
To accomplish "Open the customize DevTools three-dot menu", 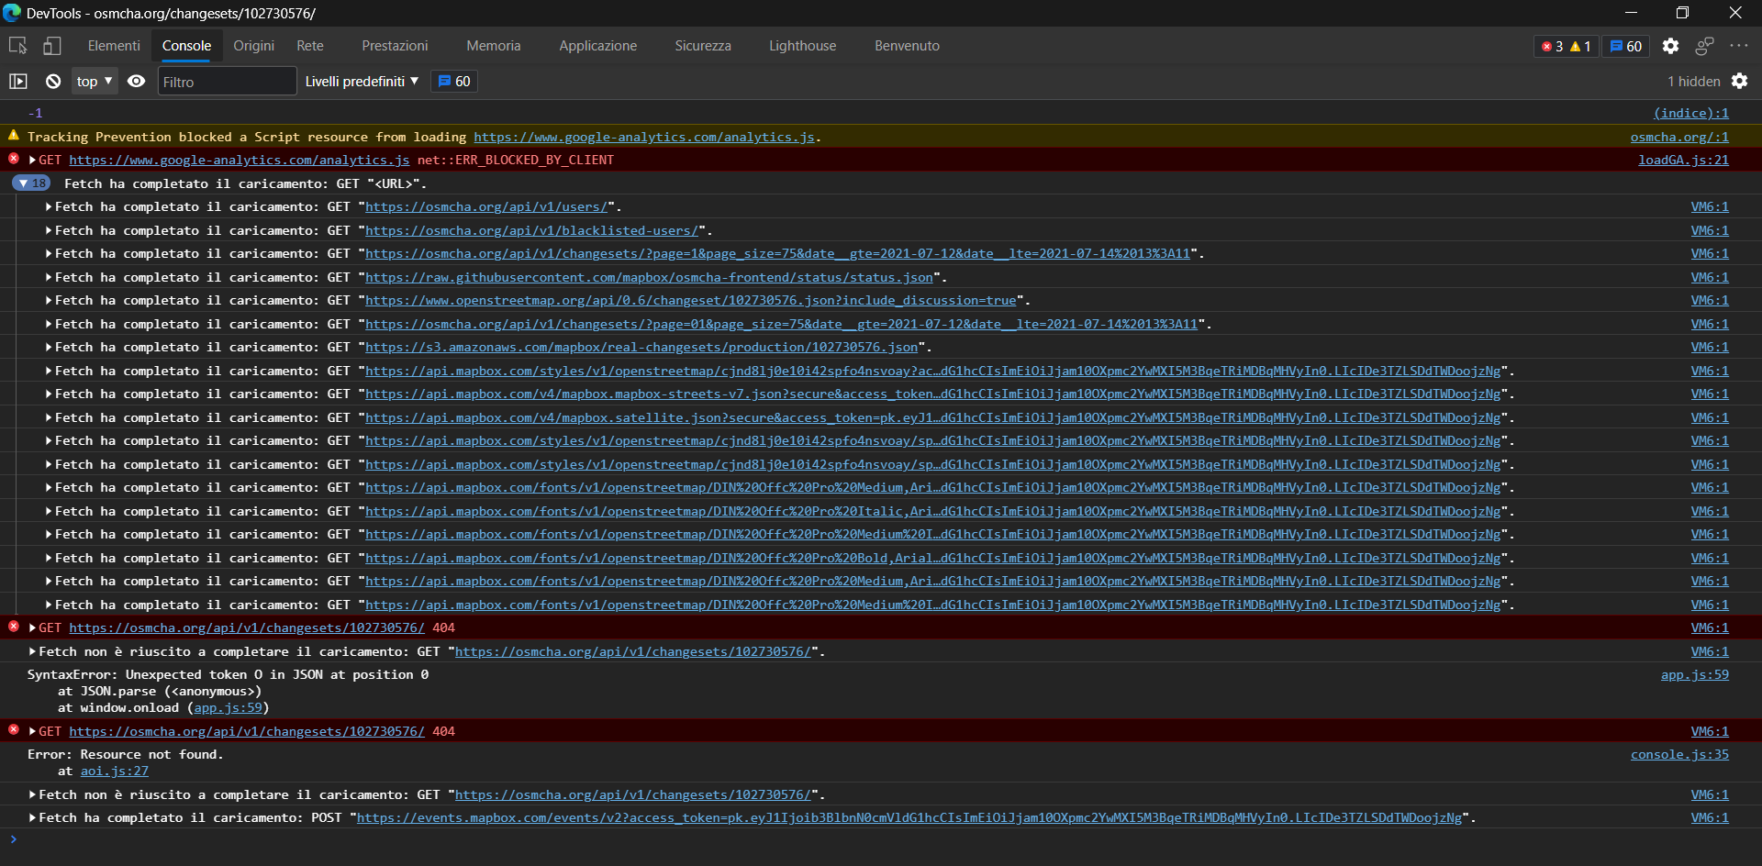I will tap(1741, 45).
